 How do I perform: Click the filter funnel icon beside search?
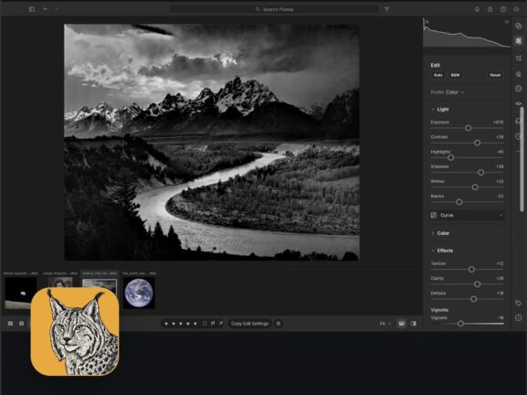click(386, 9)
